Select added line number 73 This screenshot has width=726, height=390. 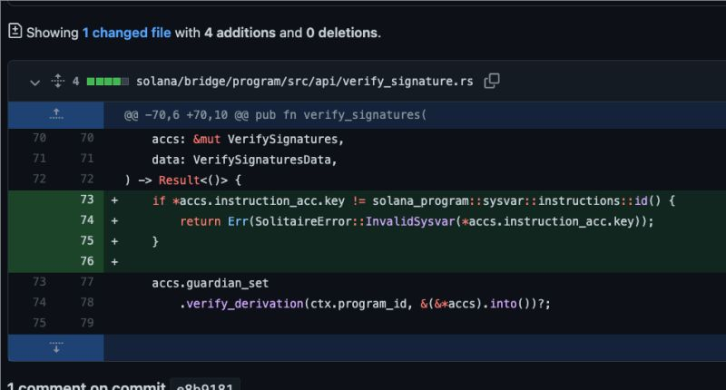coord(86,200)
